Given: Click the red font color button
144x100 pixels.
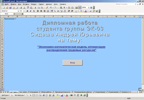Looking at the screenshot, I should coord(86,11).
